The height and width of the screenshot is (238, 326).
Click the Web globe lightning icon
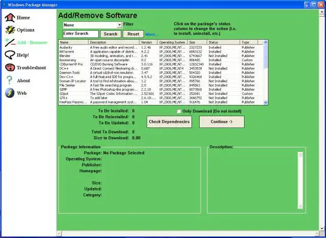click(10, 93)
